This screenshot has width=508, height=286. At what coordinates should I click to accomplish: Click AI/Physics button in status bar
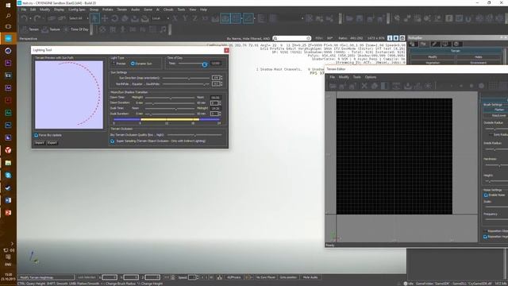pyautogui.click(x=233, y=277)
